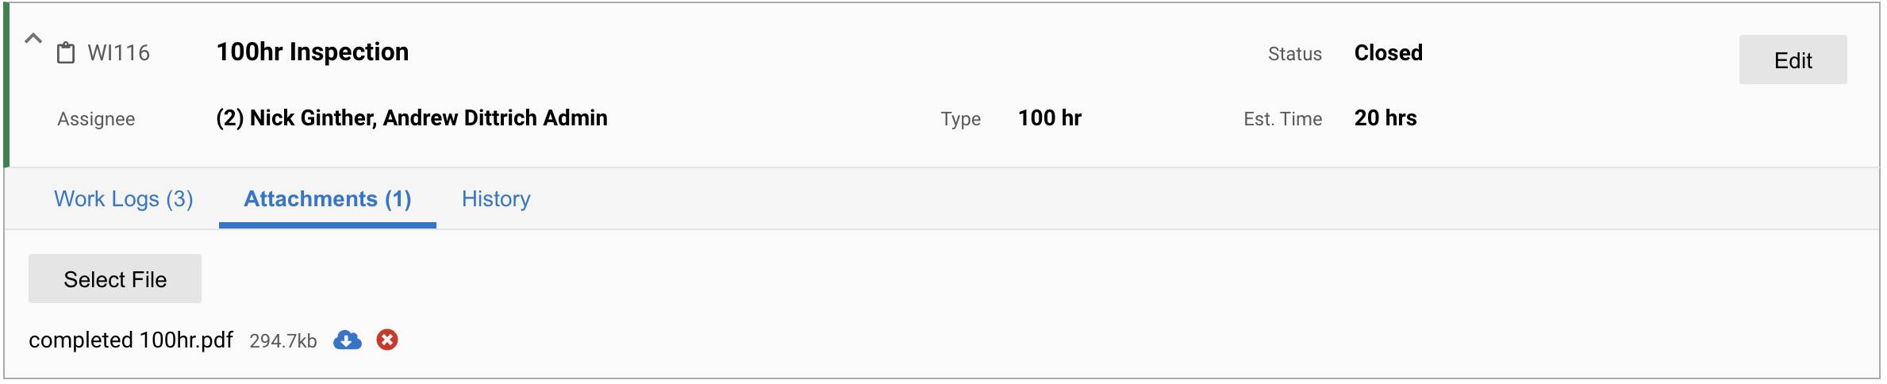Delete the completed 100hr.pdf attachment
1887x384 pixels.
coord(387,340)
